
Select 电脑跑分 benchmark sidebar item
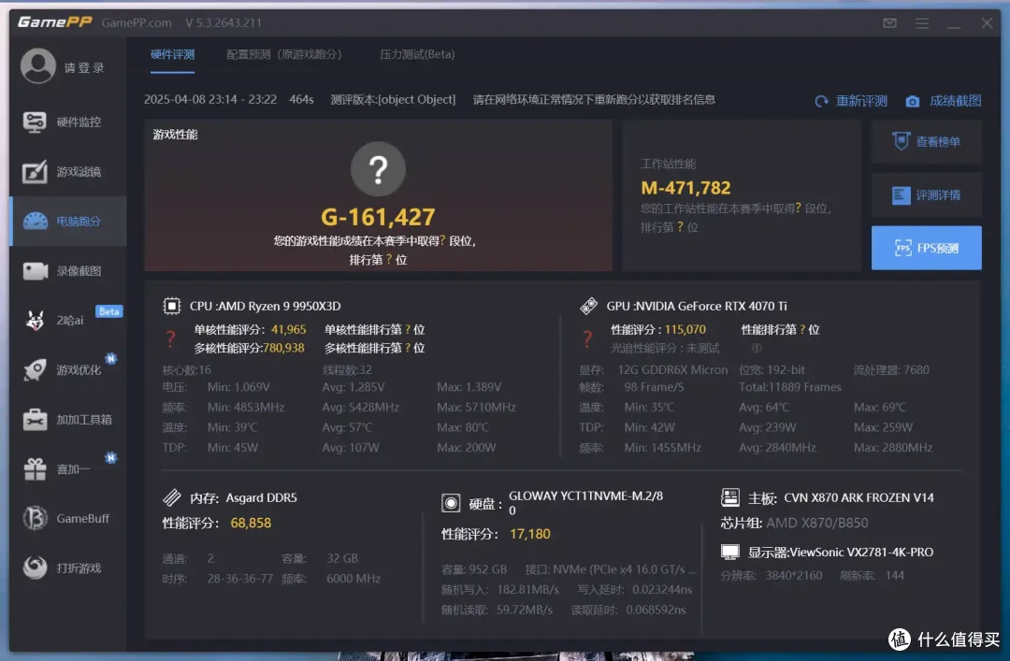[x=67, y=221]
